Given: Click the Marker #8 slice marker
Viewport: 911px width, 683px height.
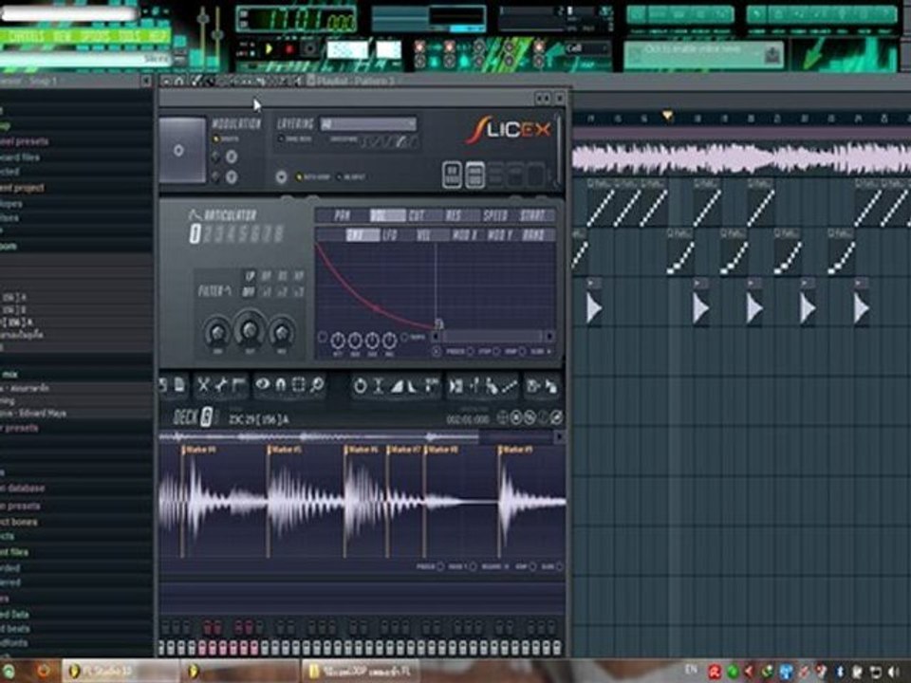Looking at the screenshot, I should point(443,450).
